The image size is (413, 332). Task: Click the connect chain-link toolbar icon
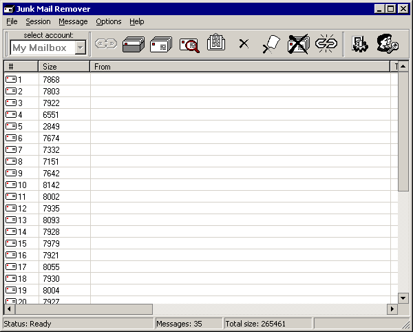[x=106, y=44]
